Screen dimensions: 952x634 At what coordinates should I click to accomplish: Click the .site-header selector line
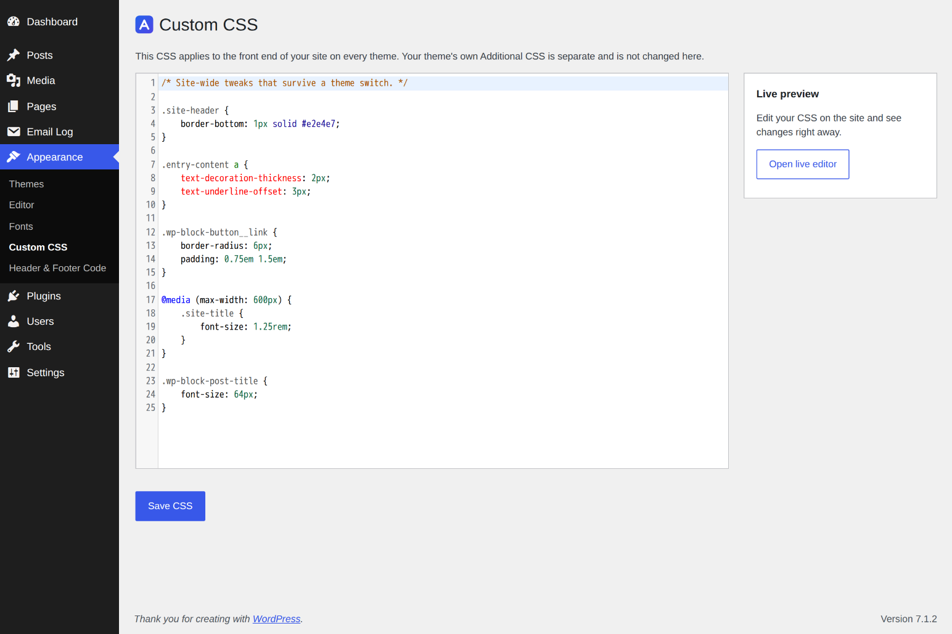195,110
